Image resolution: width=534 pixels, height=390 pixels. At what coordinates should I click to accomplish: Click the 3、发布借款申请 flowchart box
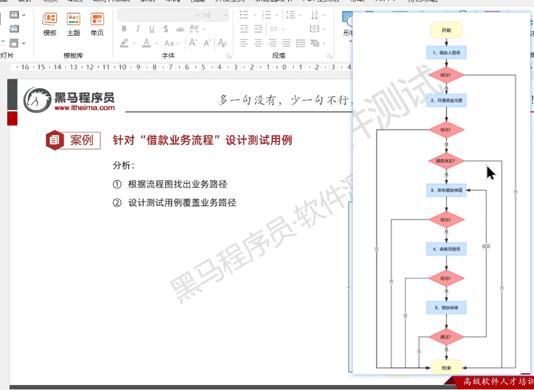click(446, 190)
